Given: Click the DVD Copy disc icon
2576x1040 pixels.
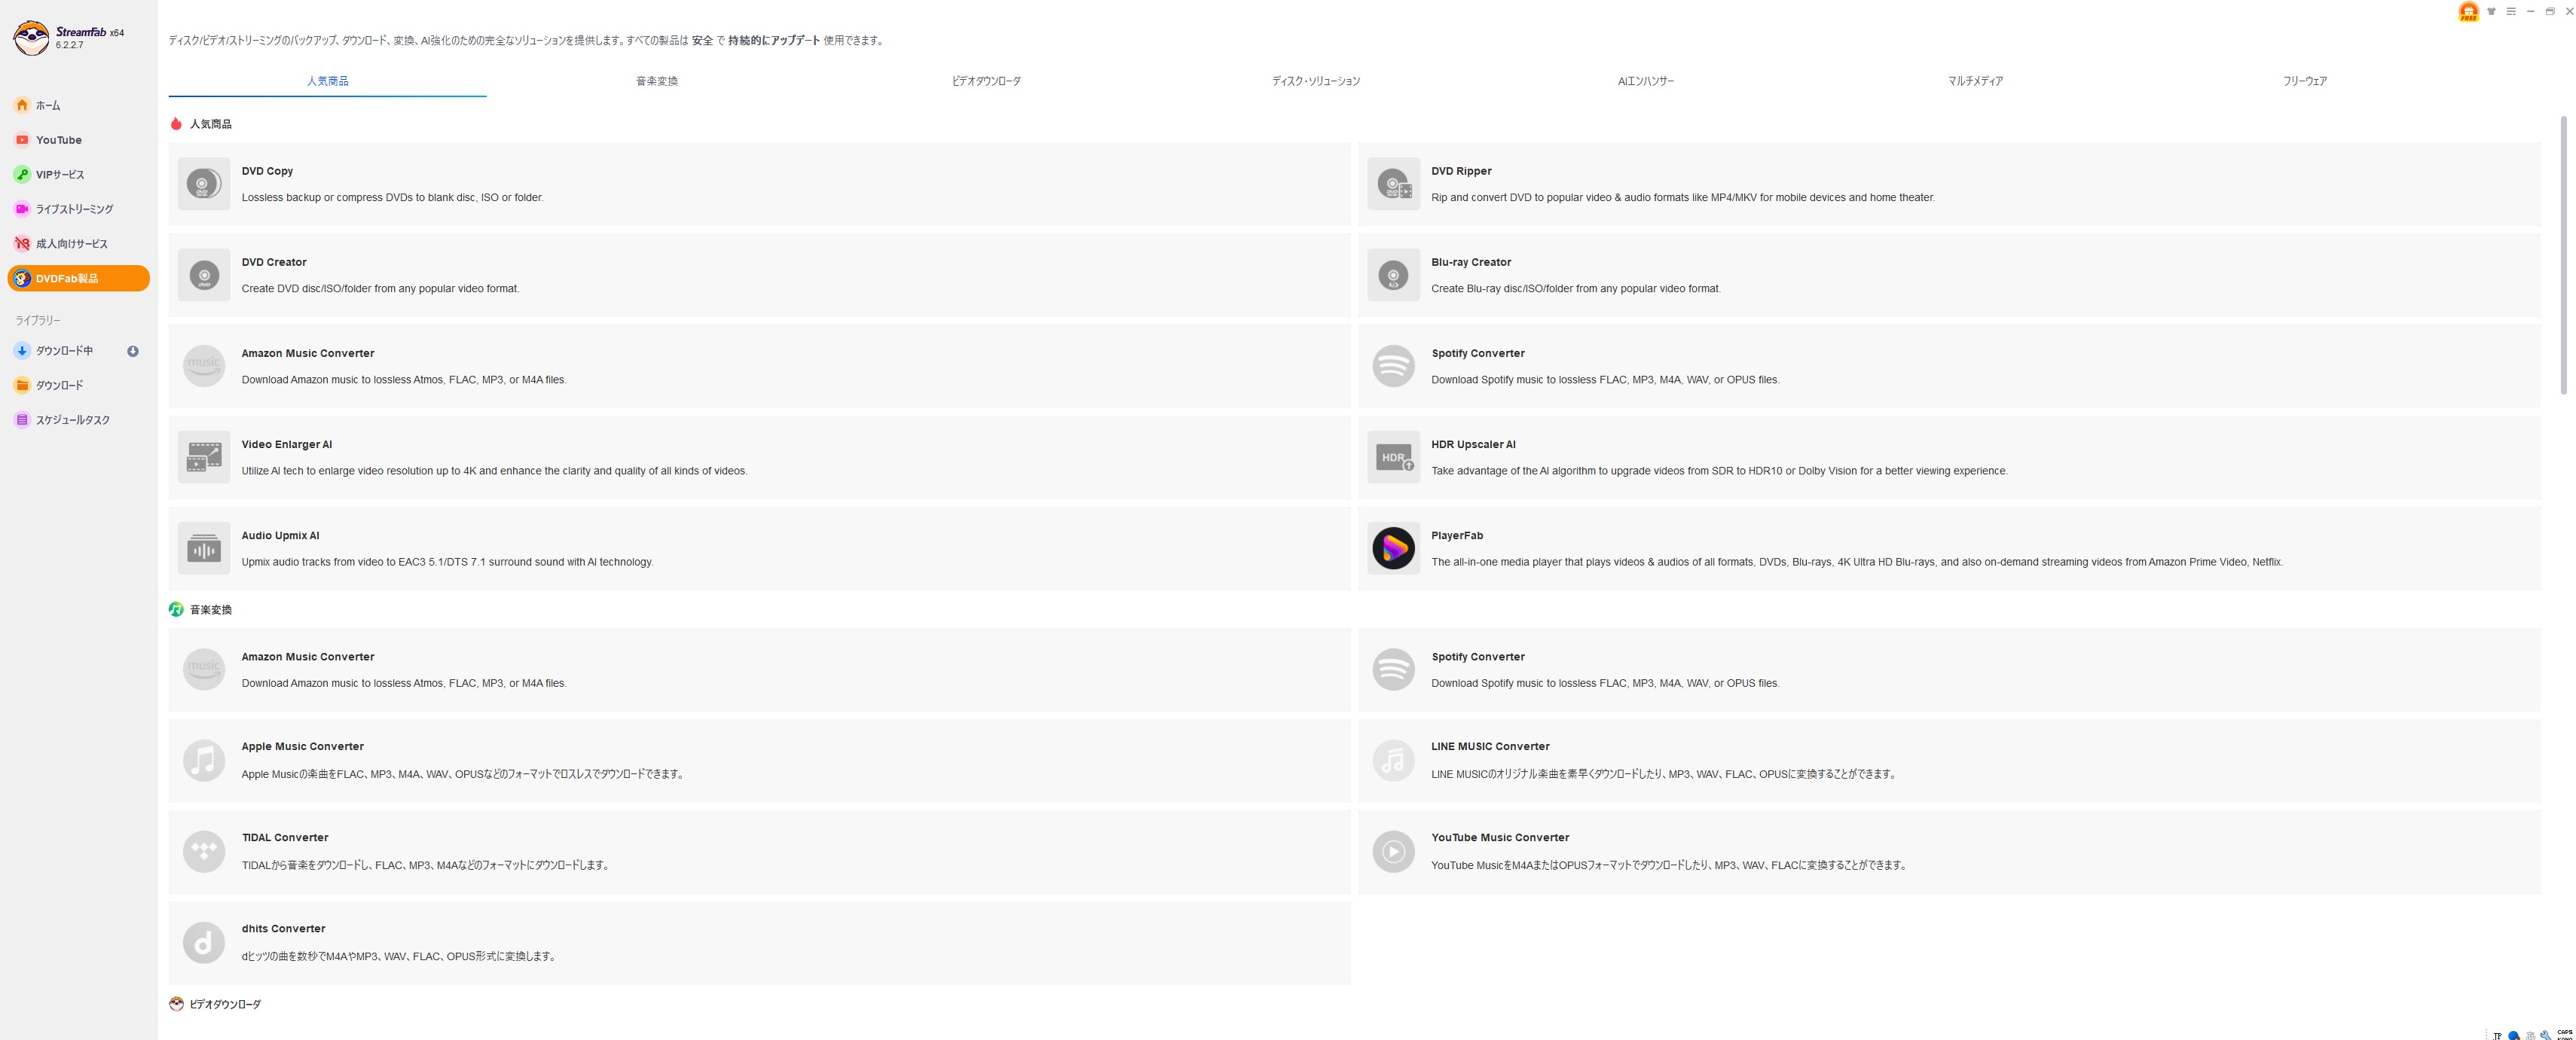Looking at the screenshot, I should [x=203, y=184].
